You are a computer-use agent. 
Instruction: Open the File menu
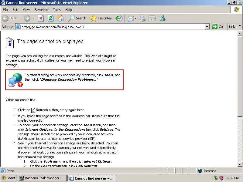[5, 10]
